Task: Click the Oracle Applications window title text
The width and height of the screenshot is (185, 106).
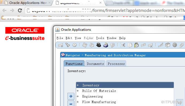Action: click(x=76, y=30)
